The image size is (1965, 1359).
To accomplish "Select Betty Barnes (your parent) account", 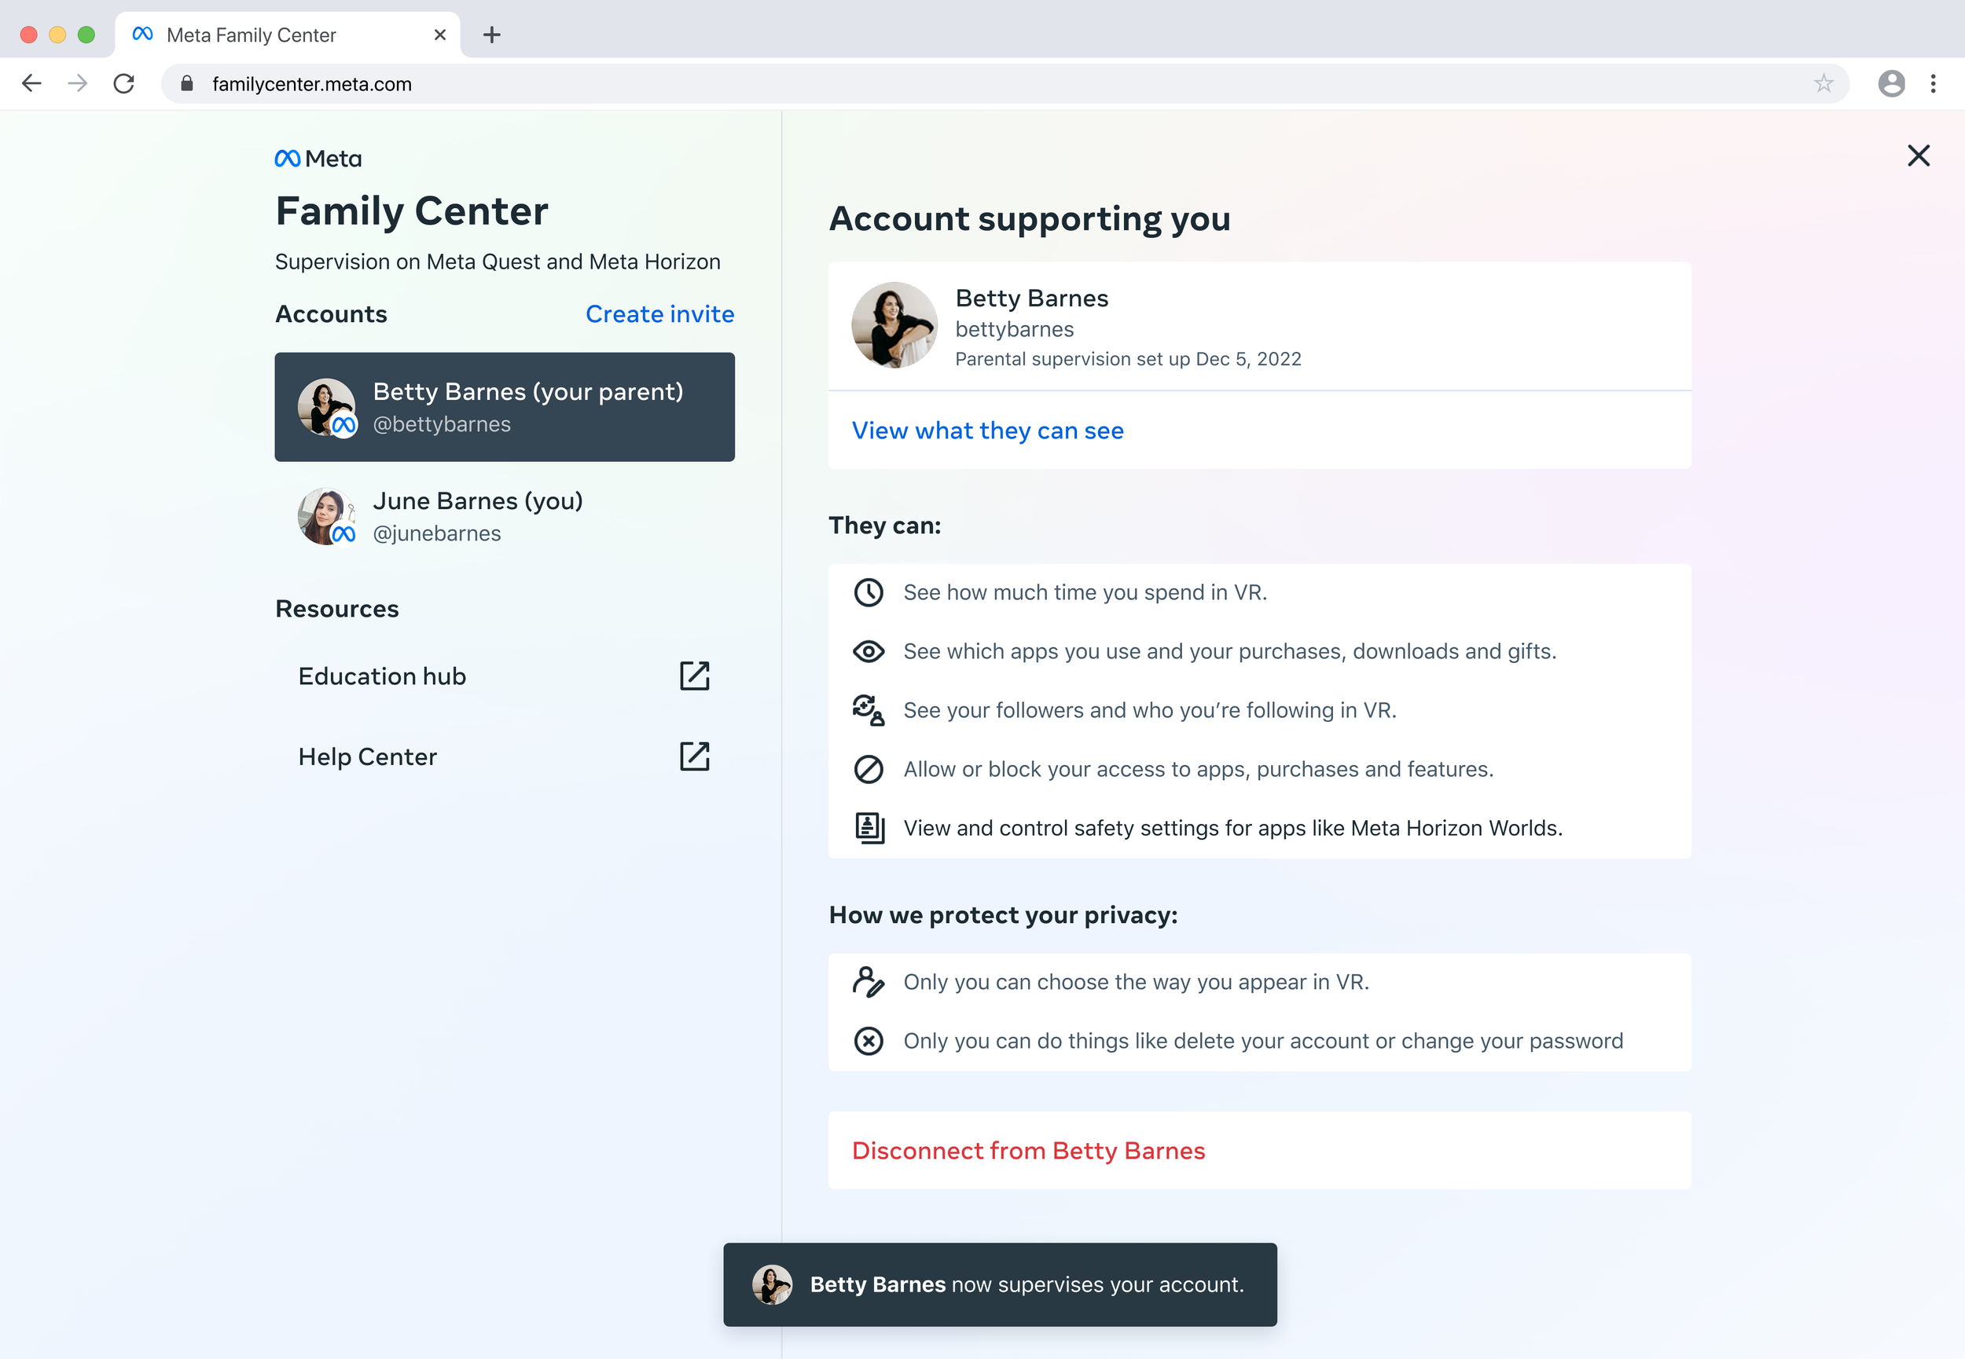I will (505, 407).
